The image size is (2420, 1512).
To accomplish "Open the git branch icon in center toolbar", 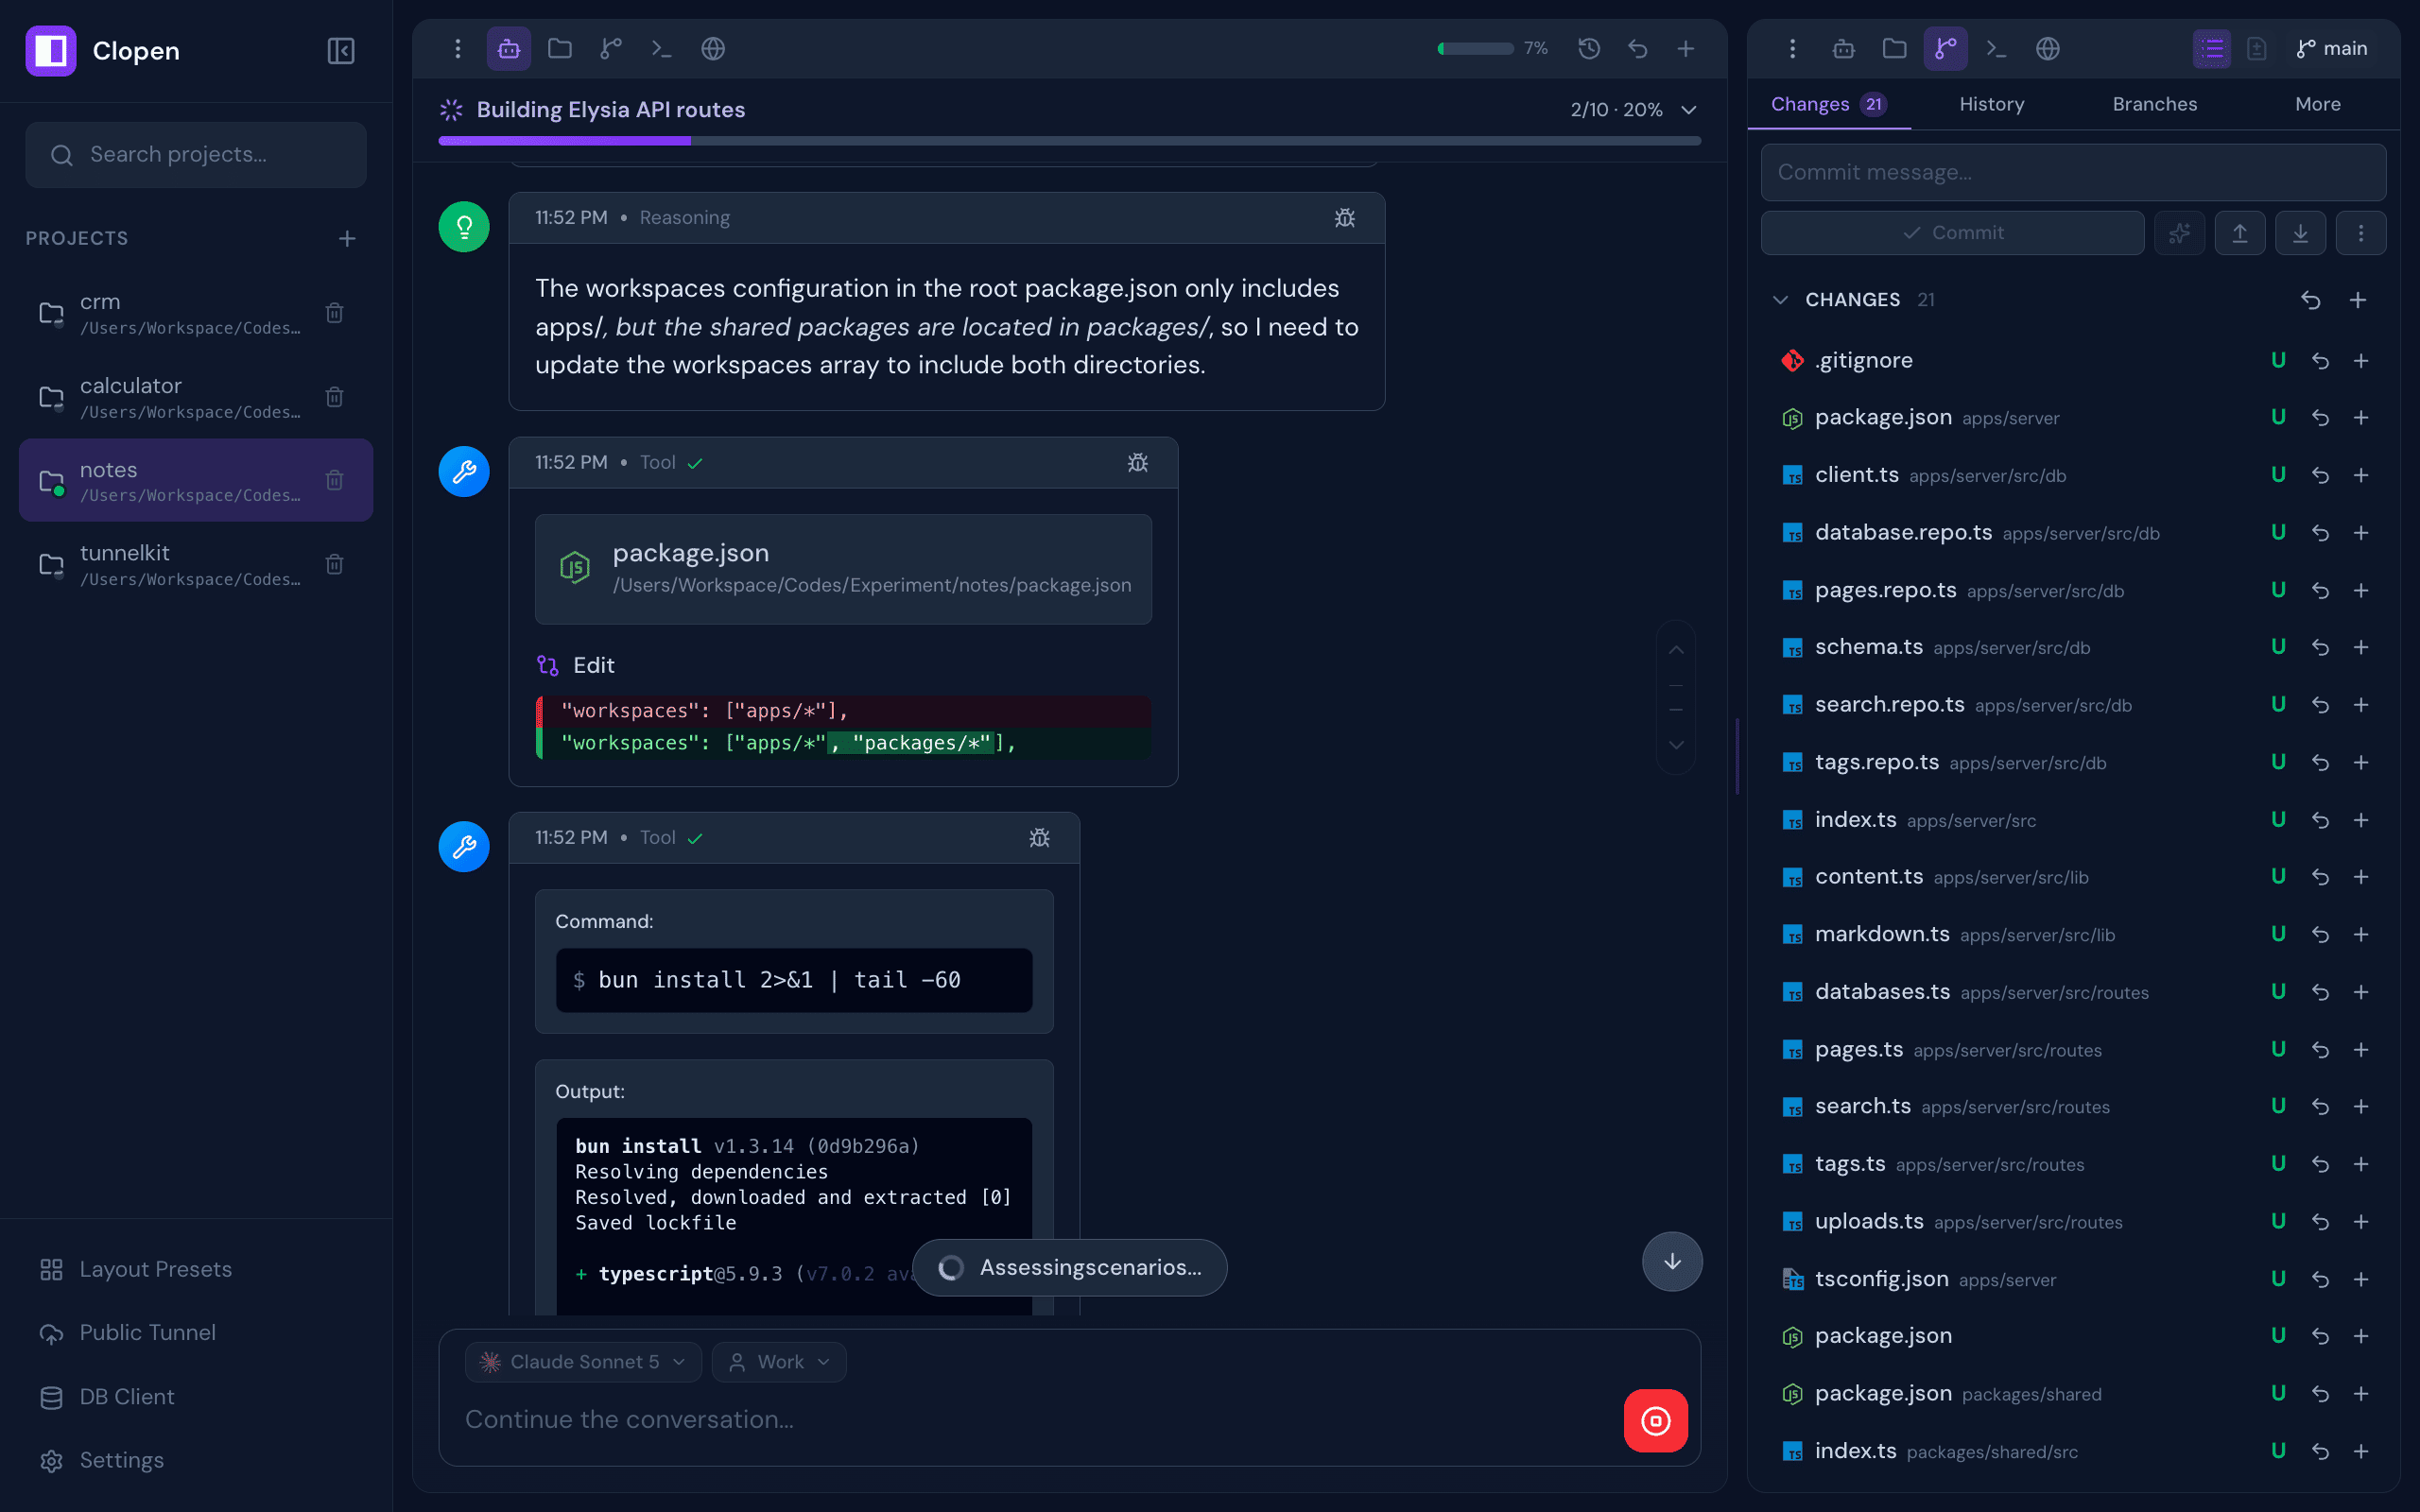I will point(611,48).
